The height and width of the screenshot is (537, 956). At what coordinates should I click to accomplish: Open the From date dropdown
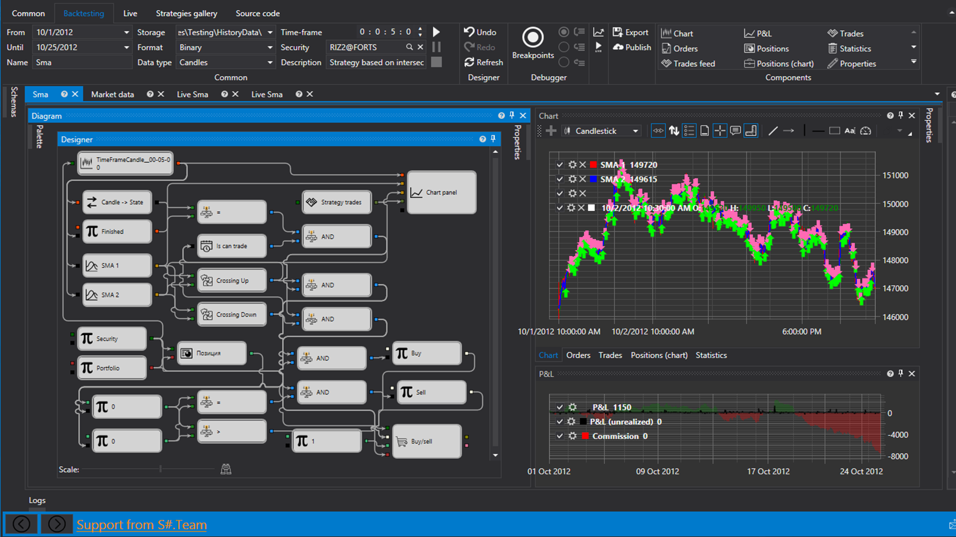127,32
